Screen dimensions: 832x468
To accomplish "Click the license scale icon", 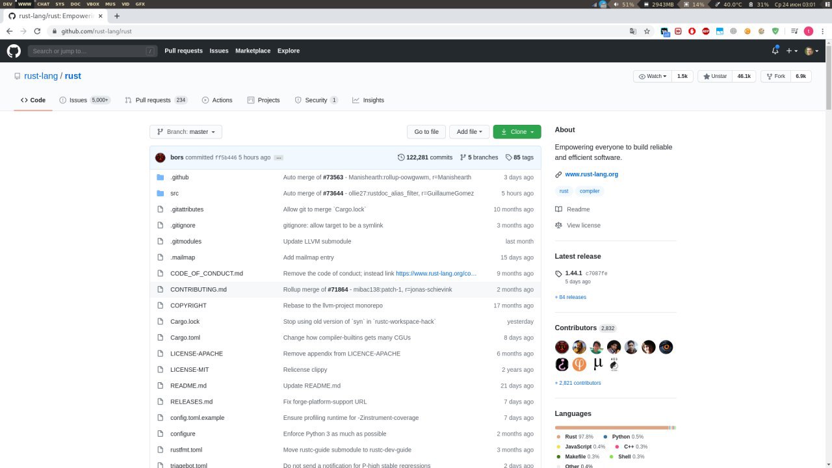I will [558, 226].
